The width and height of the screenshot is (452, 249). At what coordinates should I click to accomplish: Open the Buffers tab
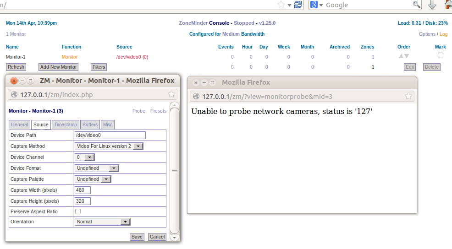pos(90,124)
